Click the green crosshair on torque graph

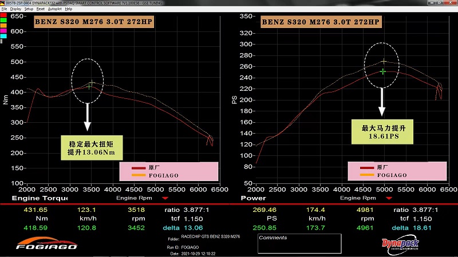click(x=90, y=85)
